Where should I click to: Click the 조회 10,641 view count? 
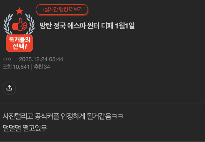pos(16,67)
